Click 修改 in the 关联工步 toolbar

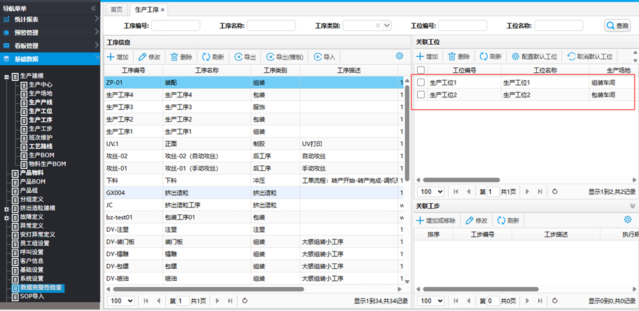477,221
